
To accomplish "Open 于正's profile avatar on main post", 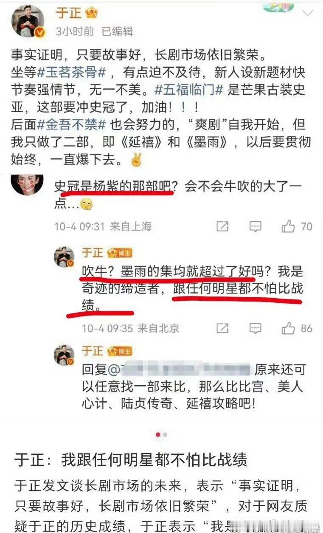I will point(28,21).
